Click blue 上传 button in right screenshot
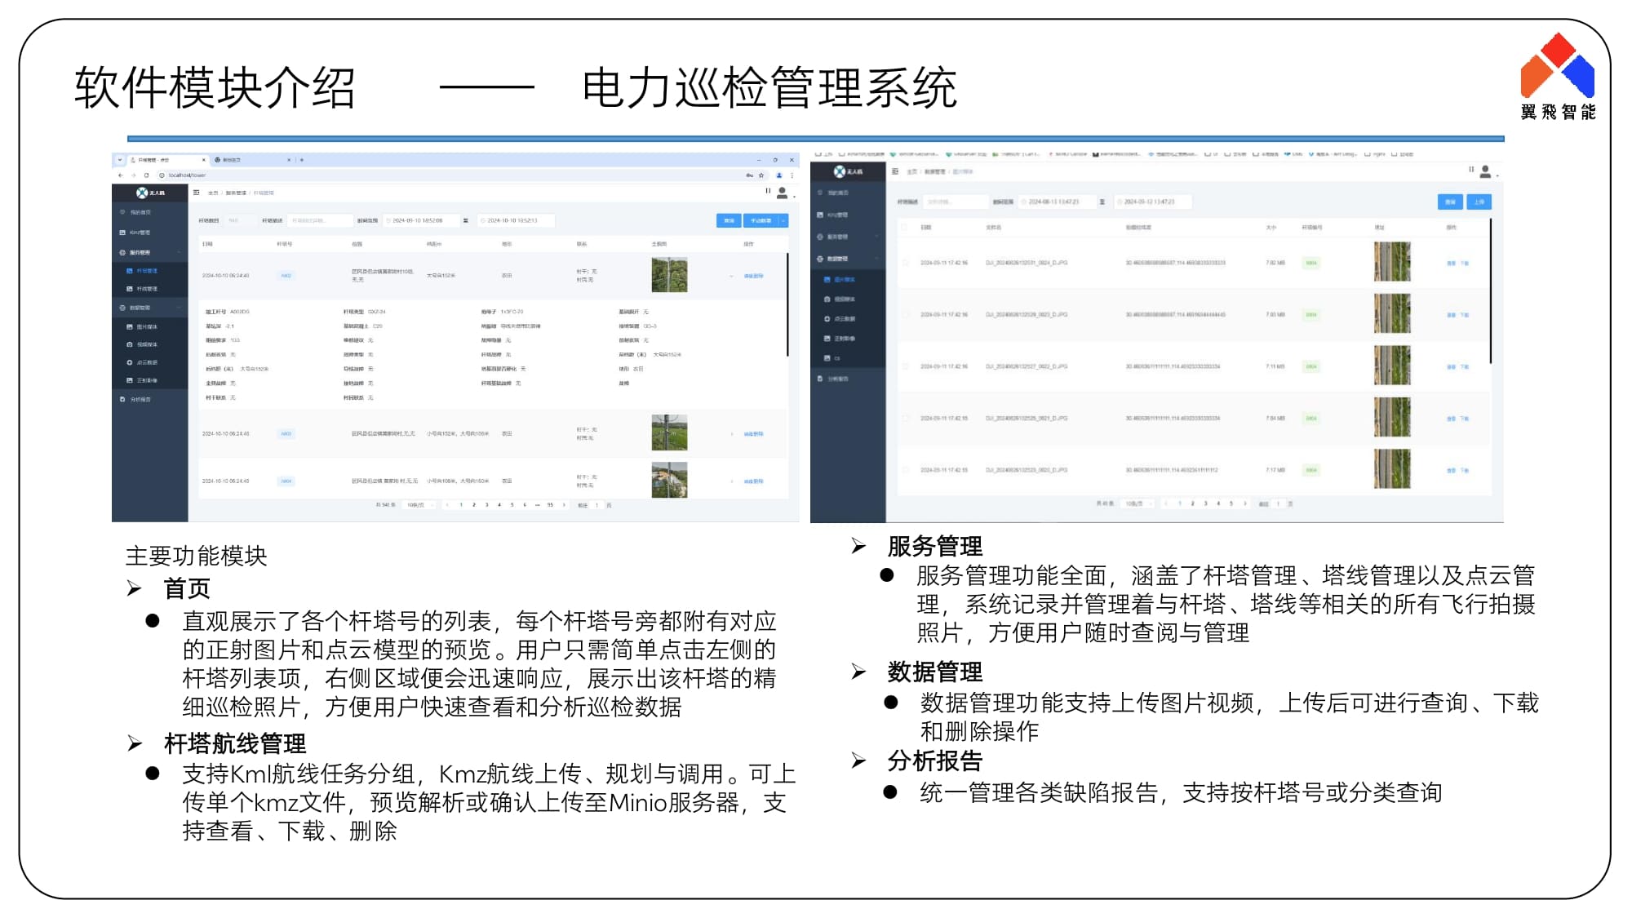The image size is (1632, 918). click(1479, 202)
